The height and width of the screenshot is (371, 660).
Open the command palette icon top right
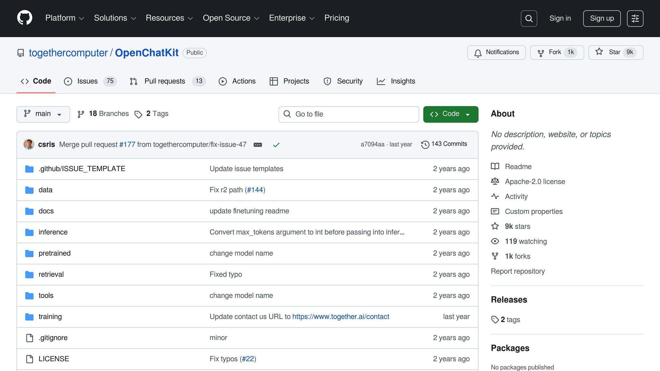tap(635, 18)
